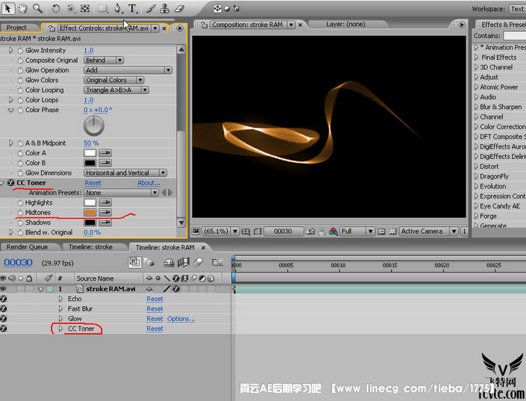This screenshot has width=526, height=401.
Task: Expand the Echo effect in timeline
Action: [61, 299]
